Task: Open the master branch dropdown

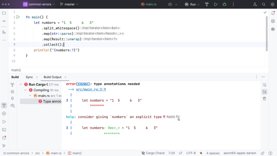Action: (x=69, y=4)
